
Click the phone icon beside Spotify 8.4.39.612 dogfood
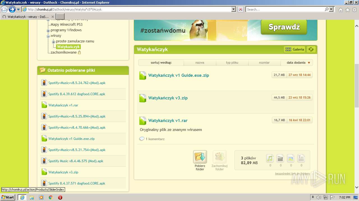tap(44, 94)
